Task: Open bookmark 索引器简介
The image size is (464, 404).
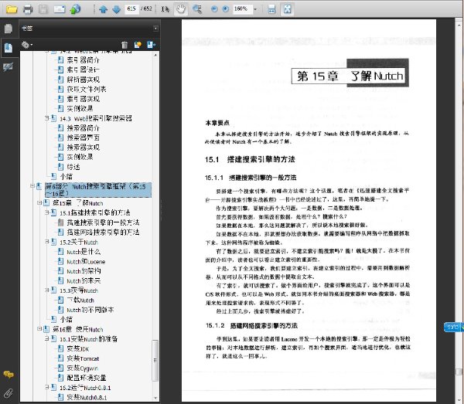Action: point(83,60)
